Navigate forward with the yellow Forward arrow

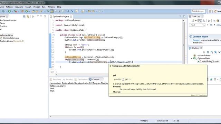click(x=99, y=11)
